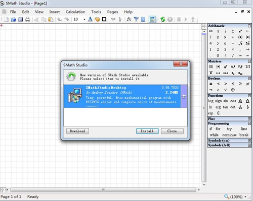Viewport: 253px width, 201px height.
Task: Insert continue statement from Programming panel
Action: pos(229,135)
